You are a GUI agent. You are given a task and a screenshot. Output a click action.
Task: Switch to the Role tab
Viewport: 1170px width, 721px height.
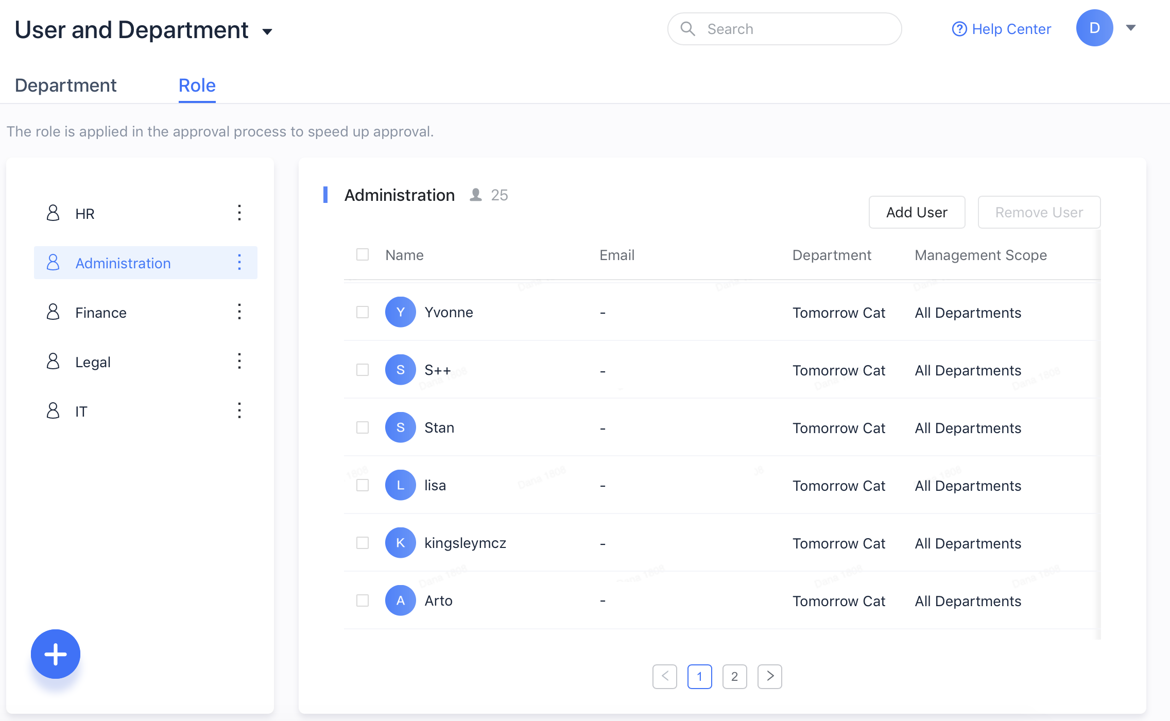pyautogui.click(x=197, y=85)
